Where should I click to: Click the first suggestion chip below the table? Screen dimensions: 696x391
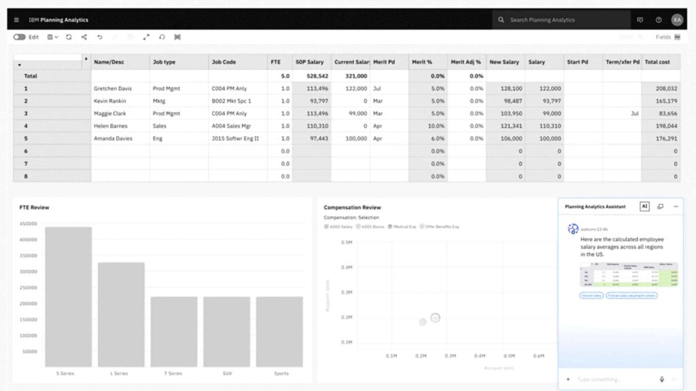coord(591,296)
